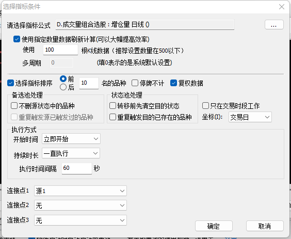The height and width of the screenshot is (239, 291).
Task: Open the 持续时长 dropdown showing 一直执行
Action: tap(71, 153)
